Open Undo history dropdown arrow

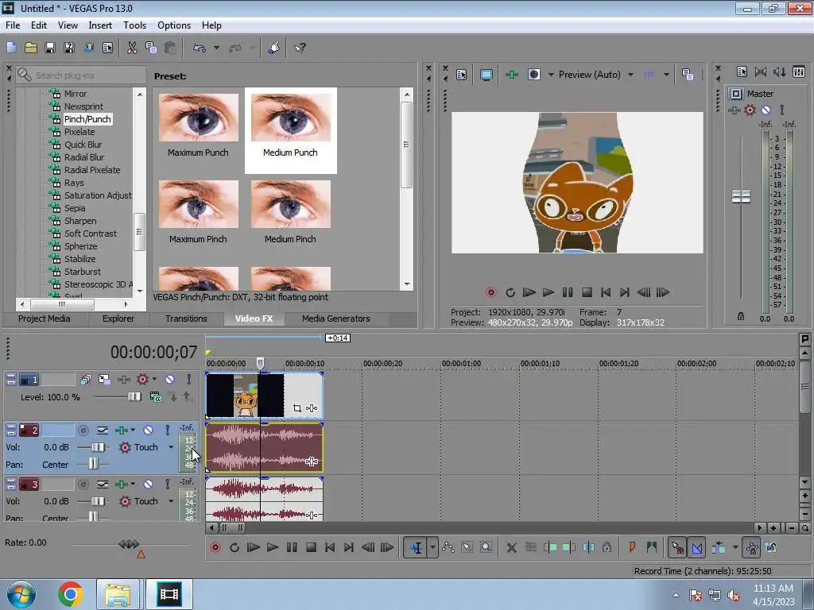pyautogui.click(x=216, y=48)
